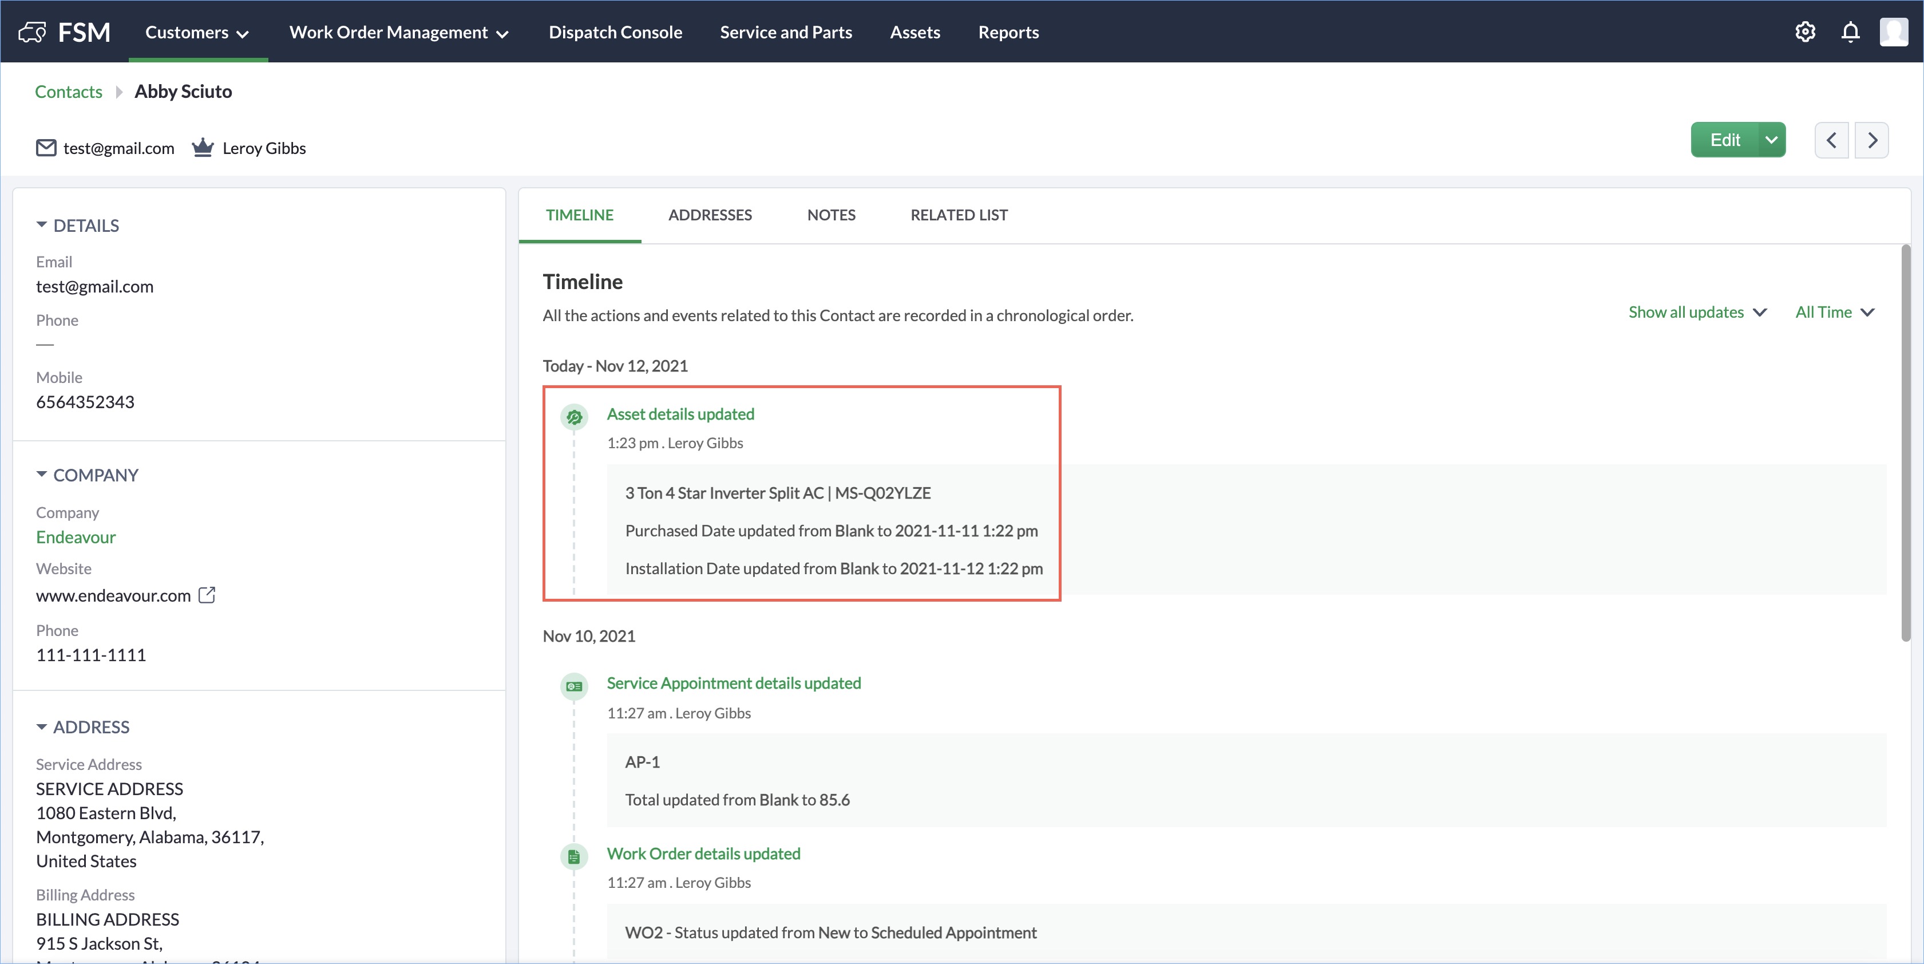Open the settings gear icon
Image resolution: width=1924 pixels, height=964 pixels.
click(1804, 32)
